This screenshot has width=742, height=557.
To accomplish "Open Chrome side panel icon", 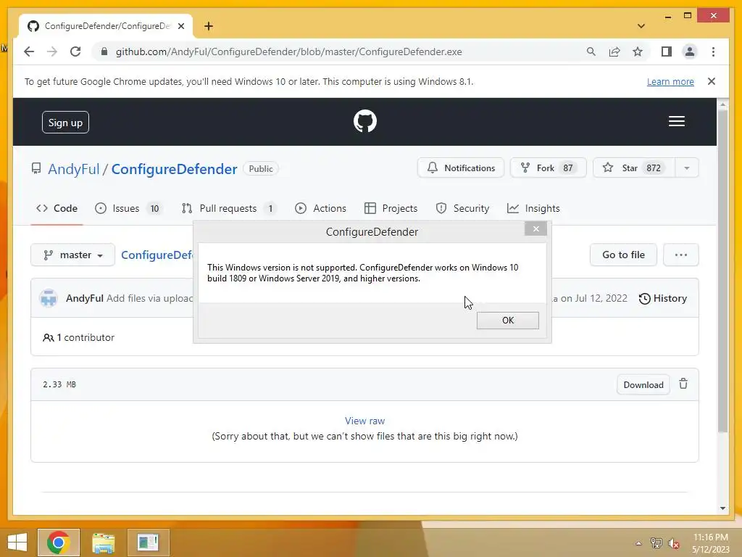I will point(667,51).
